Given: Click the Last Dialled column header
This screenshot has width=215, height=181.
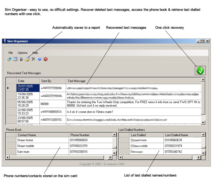Looking at the screenshot, I should click(146, 135).
